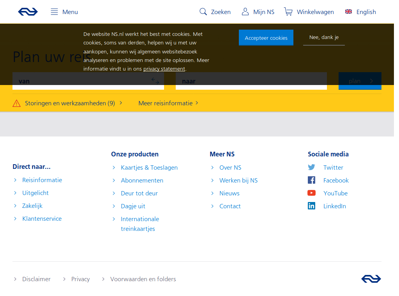Click chevron beside Storingen en werkzaamheden

[x=121, y=103]
